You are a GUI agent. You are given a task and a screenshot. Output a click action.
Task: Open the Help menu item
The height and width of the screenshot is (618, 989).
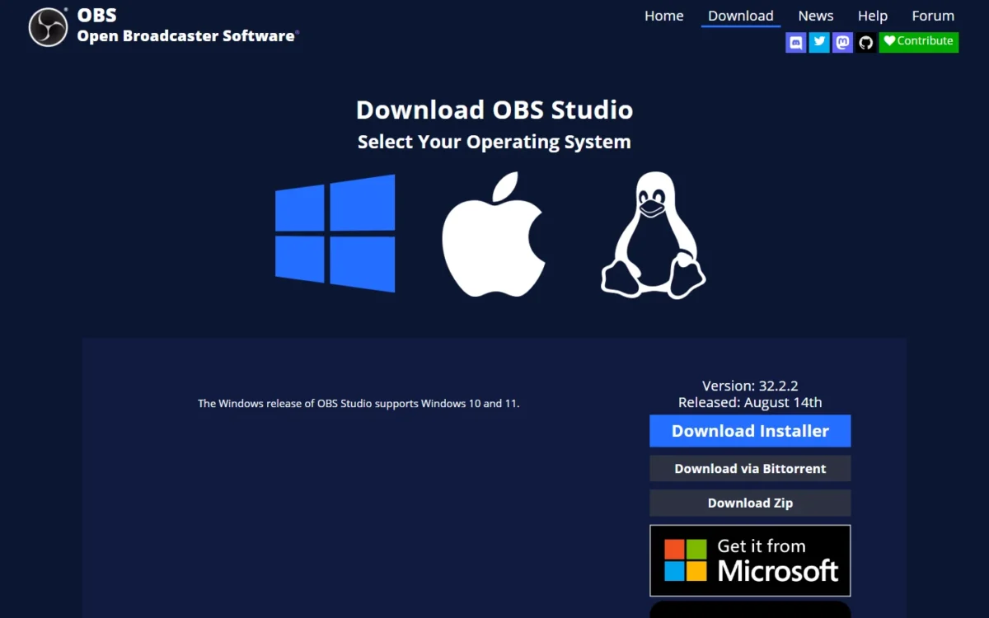pos(873,16)
